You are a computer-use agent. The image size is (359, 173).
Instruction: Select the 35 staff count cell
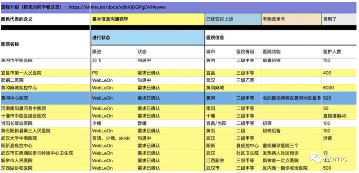(339, 109)
